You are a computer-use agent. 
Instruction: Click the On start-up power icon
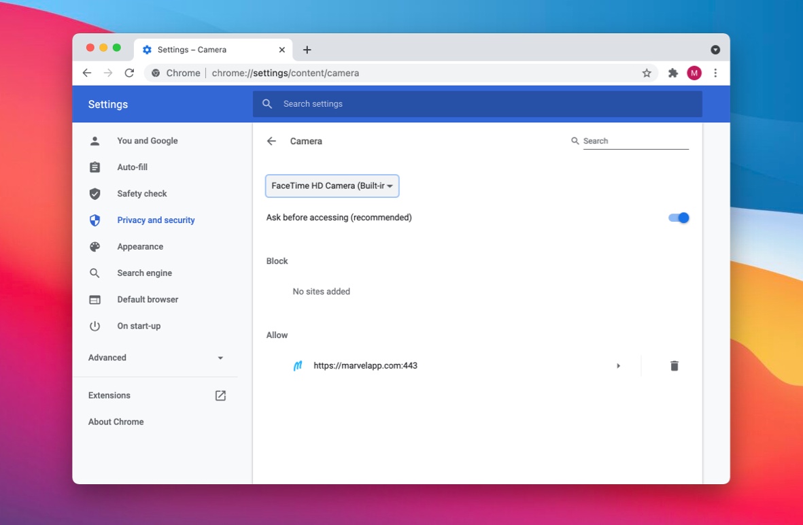tap(95, 326)
